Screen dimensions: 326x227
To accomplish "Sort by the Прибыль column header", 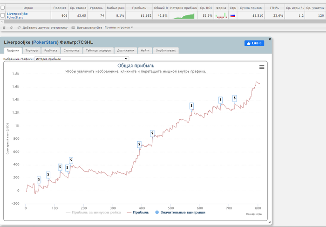I will click(139, 8).
